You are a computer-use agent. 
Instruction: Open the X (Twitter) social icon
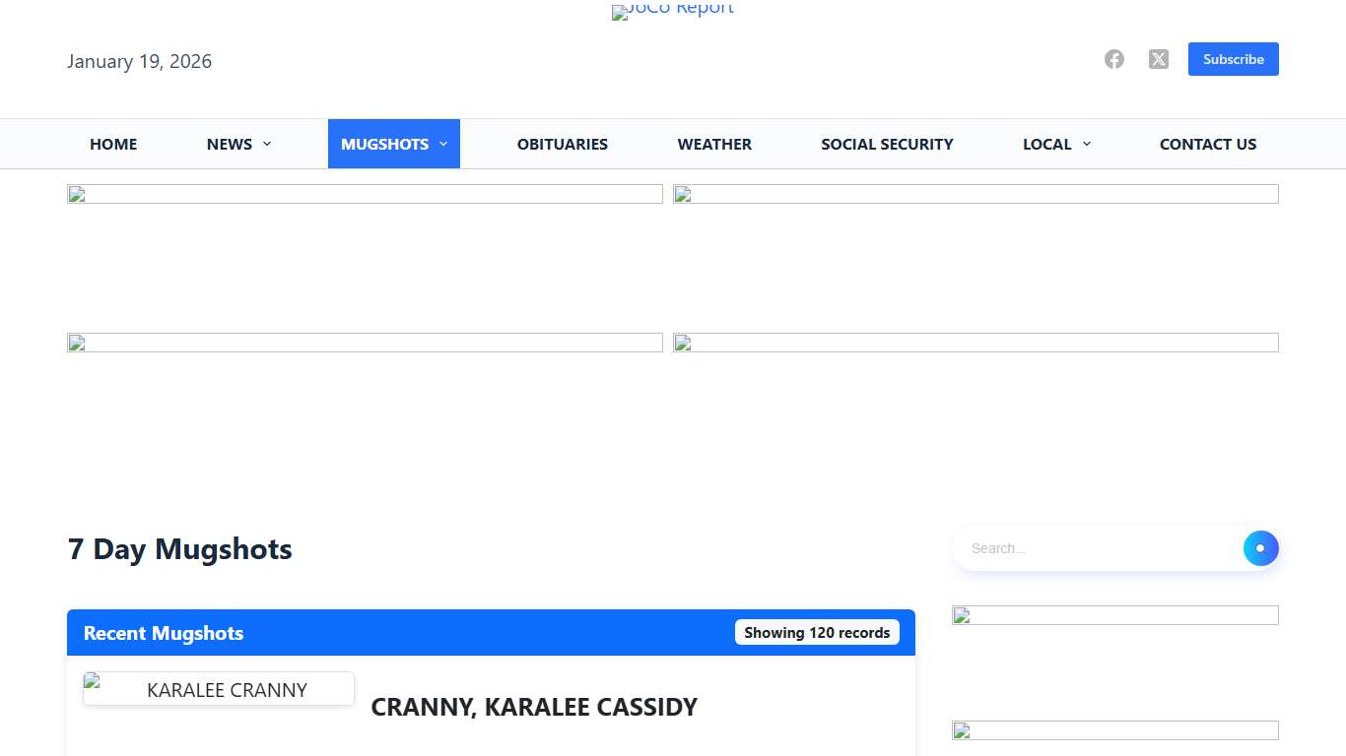click(1159, 59)
